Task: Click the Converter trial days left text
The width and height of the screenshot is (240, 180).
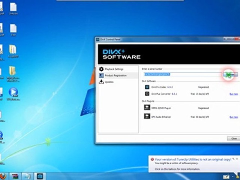Action: [200, 94]
